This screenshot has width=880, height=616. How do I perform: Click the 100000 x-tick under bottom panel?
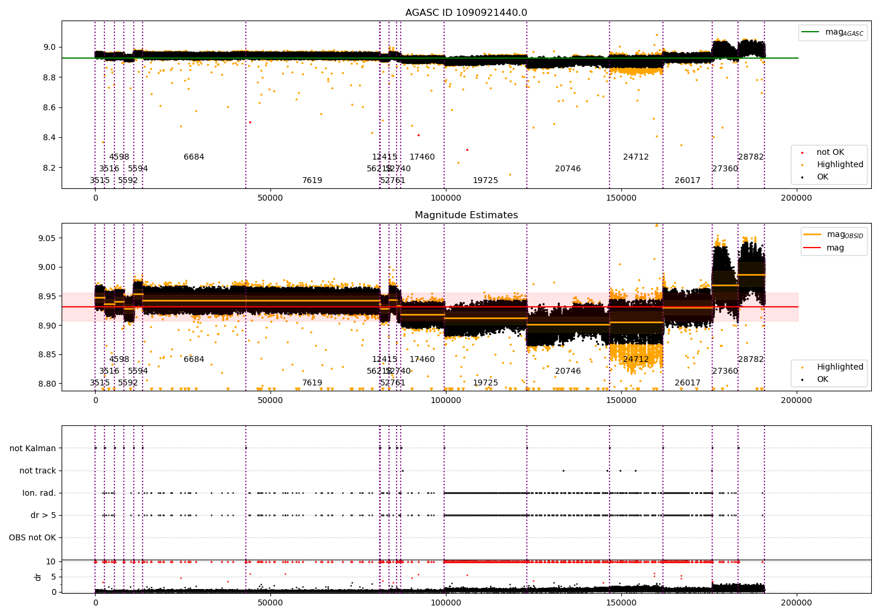click(445, 603)
